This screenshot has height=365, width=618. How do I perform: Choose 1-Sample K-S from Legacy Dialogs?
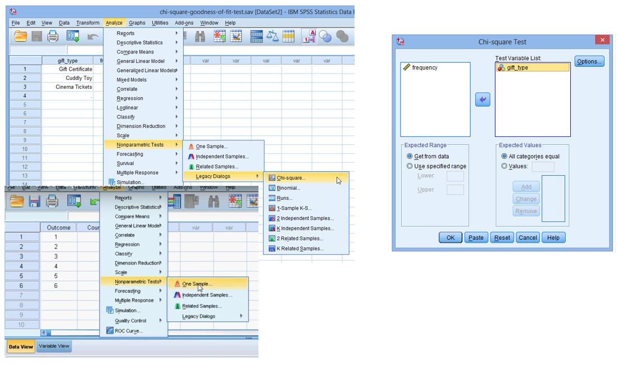(x=306, y=208)
